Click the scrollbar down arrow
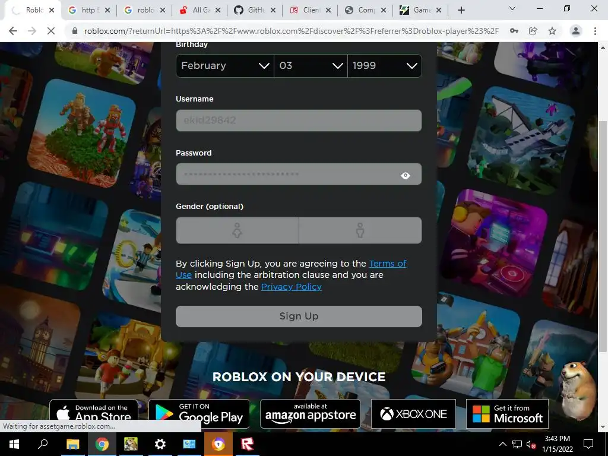This screenshot has height=456, width=608. (x=603, y=427)
